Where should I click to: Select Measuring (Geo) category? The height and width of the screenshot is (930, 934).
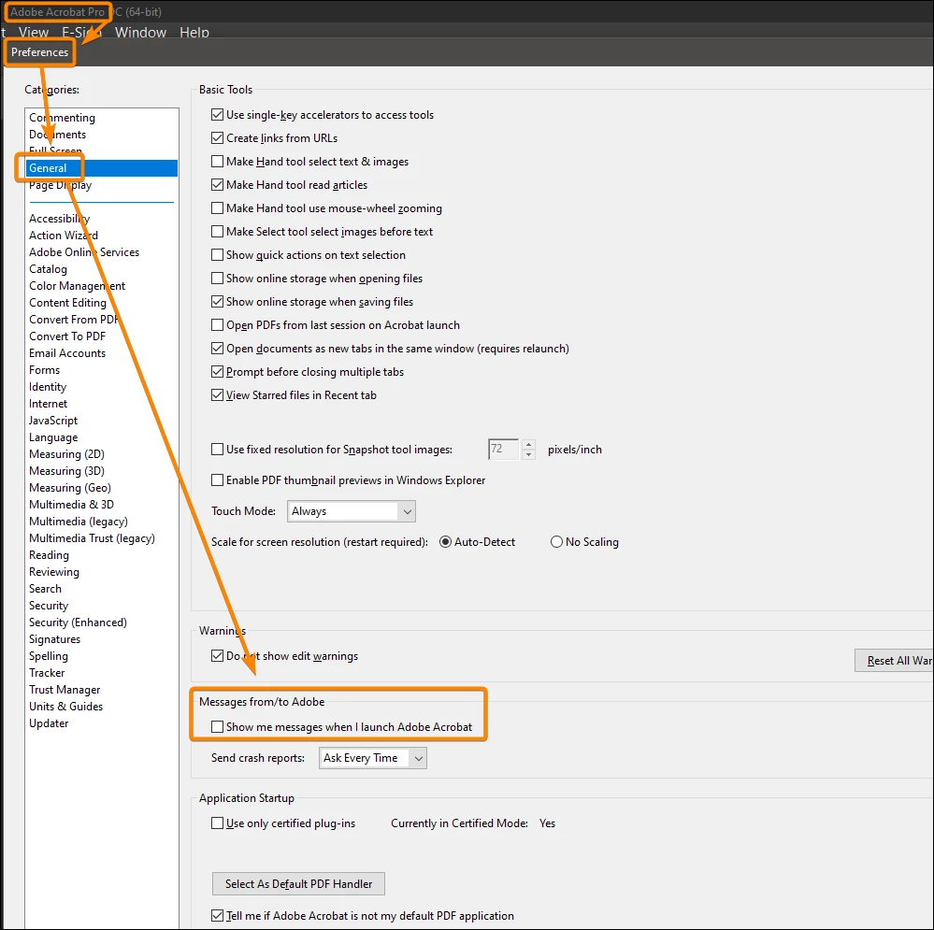tap(70, 488)
